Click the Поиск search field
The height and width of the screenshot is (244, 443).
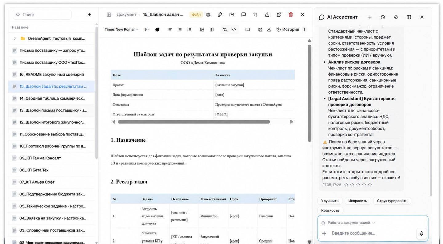tap(42, 14)
